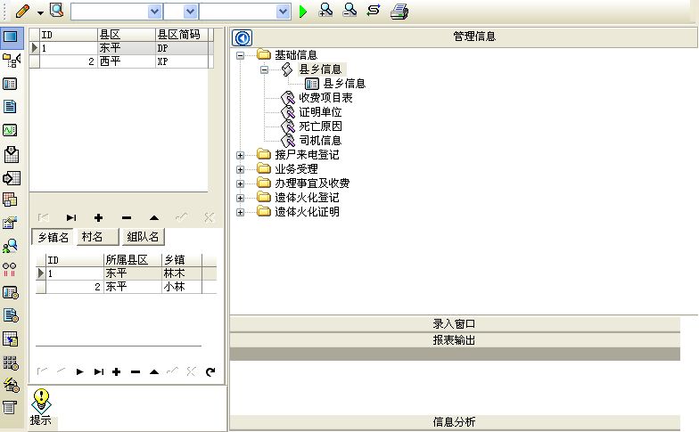
Task: Click the grid with down arrow icon
Action: click(11, 154)
